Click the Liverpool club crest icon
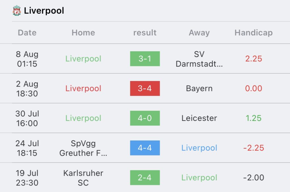The image size is (290, 192). tap(17, 10)
